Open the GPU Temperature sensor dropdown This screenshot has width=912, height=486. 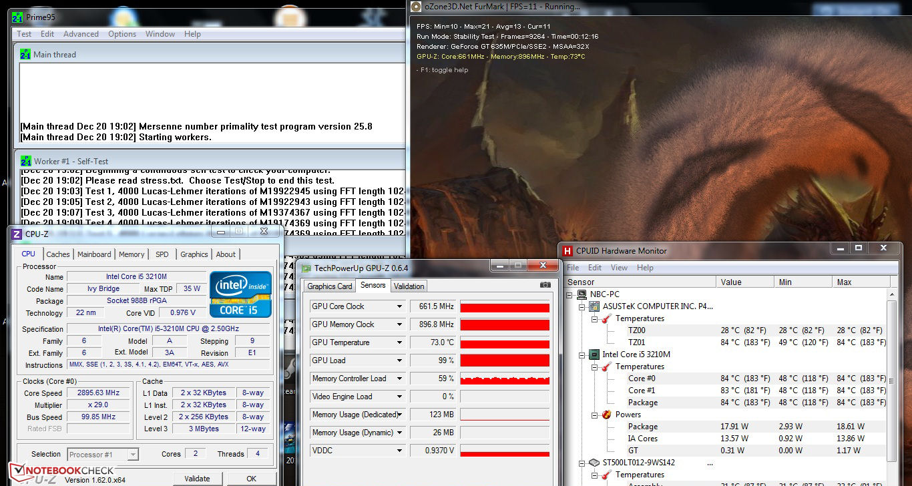(x=400, y=342)
